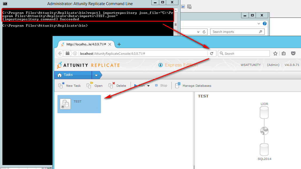Click the browser Search field

click(x=244, y=53)
